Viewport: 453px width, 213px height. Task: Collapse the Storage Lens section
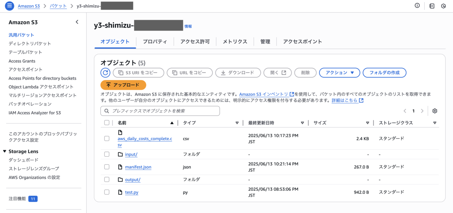[5, 151]
